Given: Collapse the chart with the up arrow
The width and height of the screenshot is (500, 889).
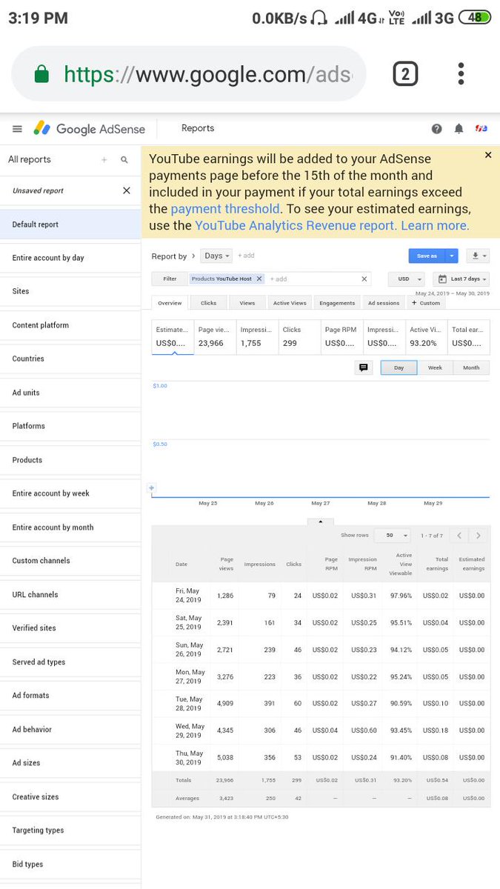Looking at the screenshot, I should click(320, 522).
